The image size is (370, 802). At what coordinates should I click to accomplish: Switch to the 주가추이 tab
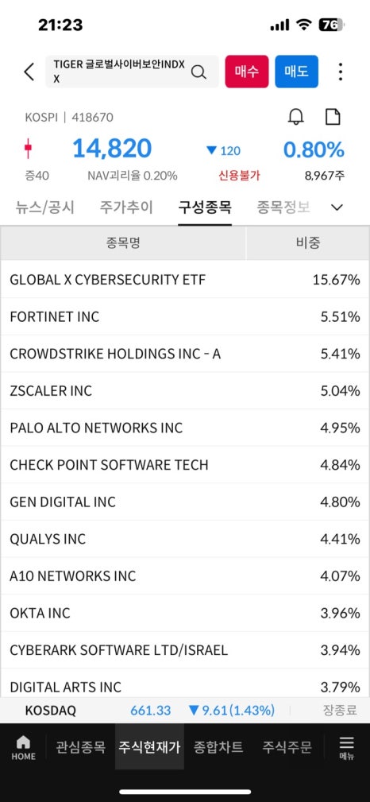click(x=126, y=207)
